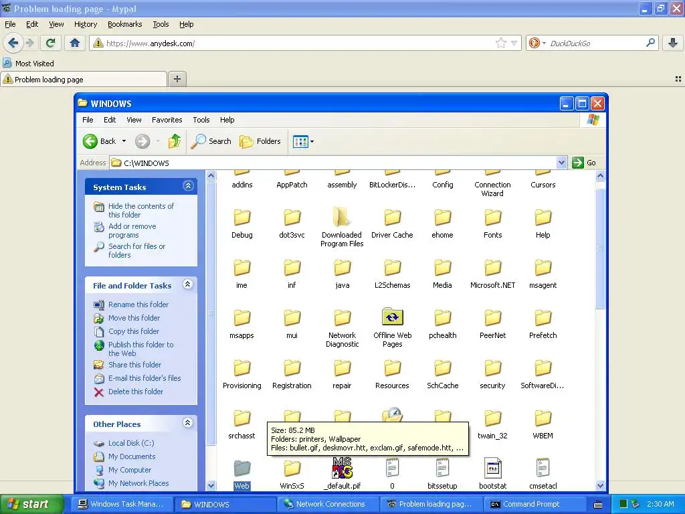Select the bitssetup file
685x514 pixels.
442,473
